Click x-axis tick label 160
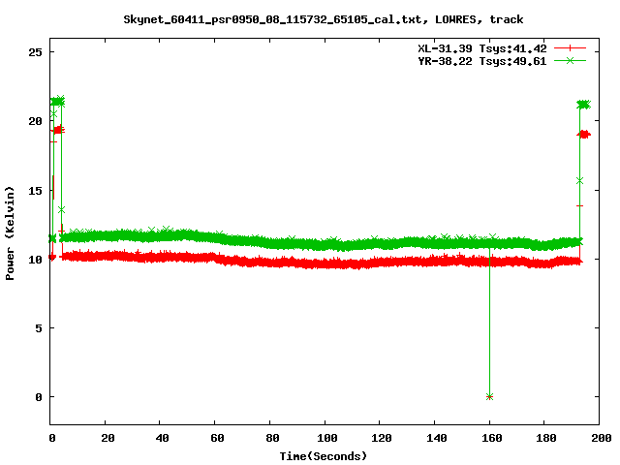The width and height of the screenshot is (620, 465). 491,438
